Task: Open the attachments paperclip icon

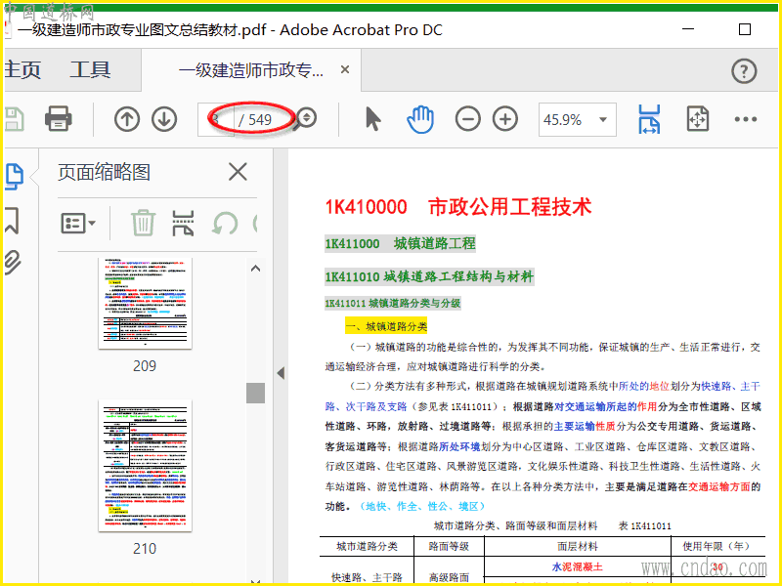Action: coord(13,262)
